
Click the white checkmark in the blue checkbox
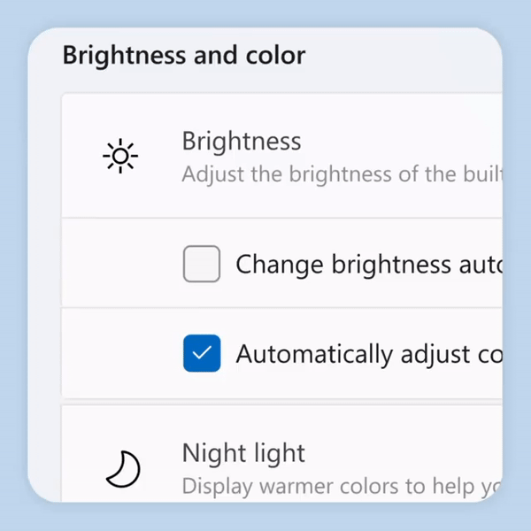click(202, 354)
